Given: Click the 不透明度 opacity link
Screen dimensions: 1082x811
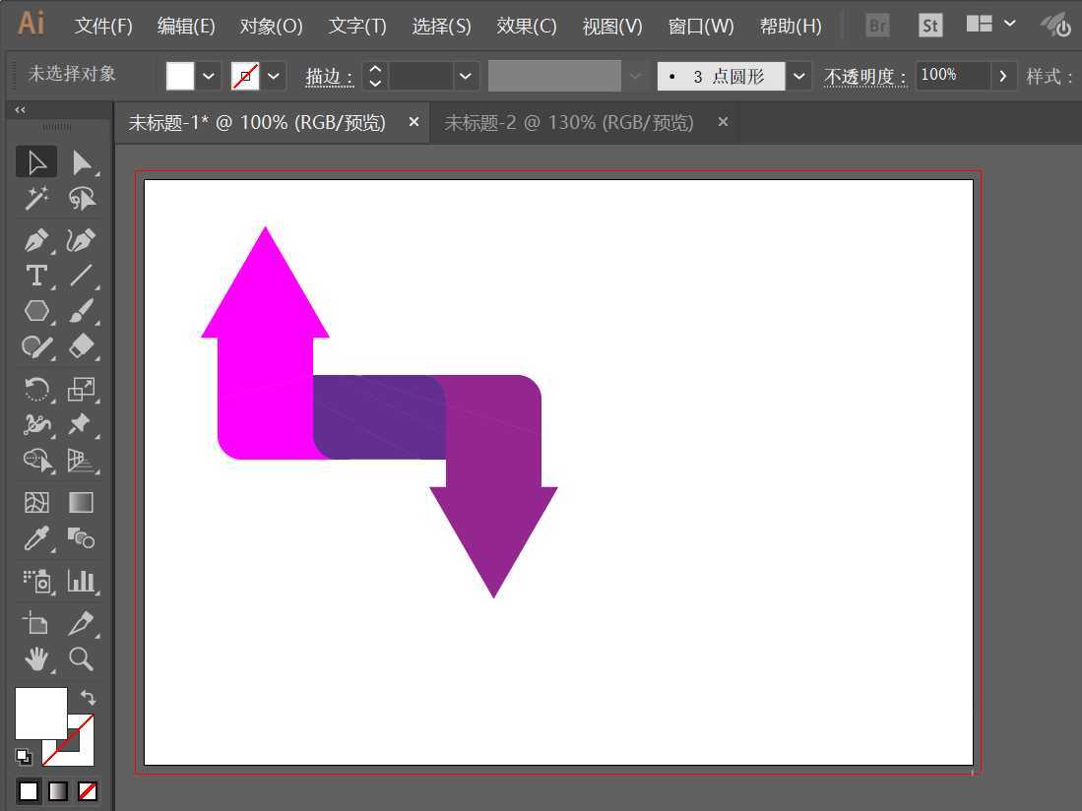Looking at the screenshot, I should point(864,76).
